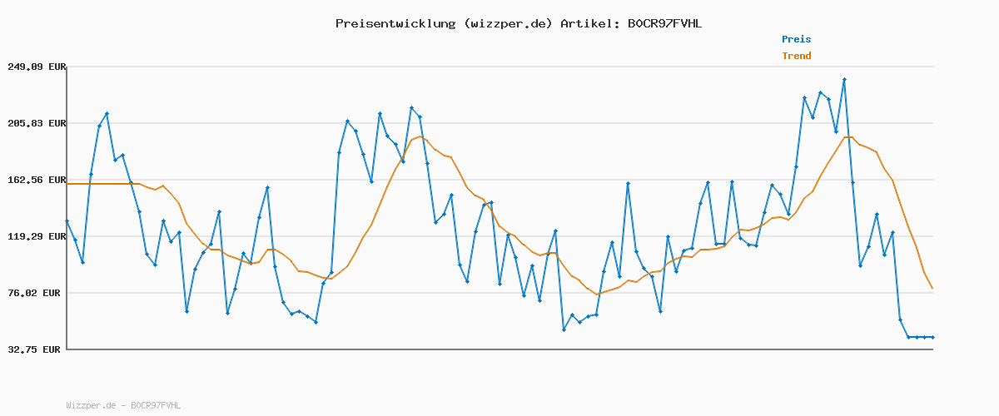Image resolution: width=999 pixels, height=416 pixels.
Task: Select "wizzper.de" text in the title
Action: [x=506, y=23]
